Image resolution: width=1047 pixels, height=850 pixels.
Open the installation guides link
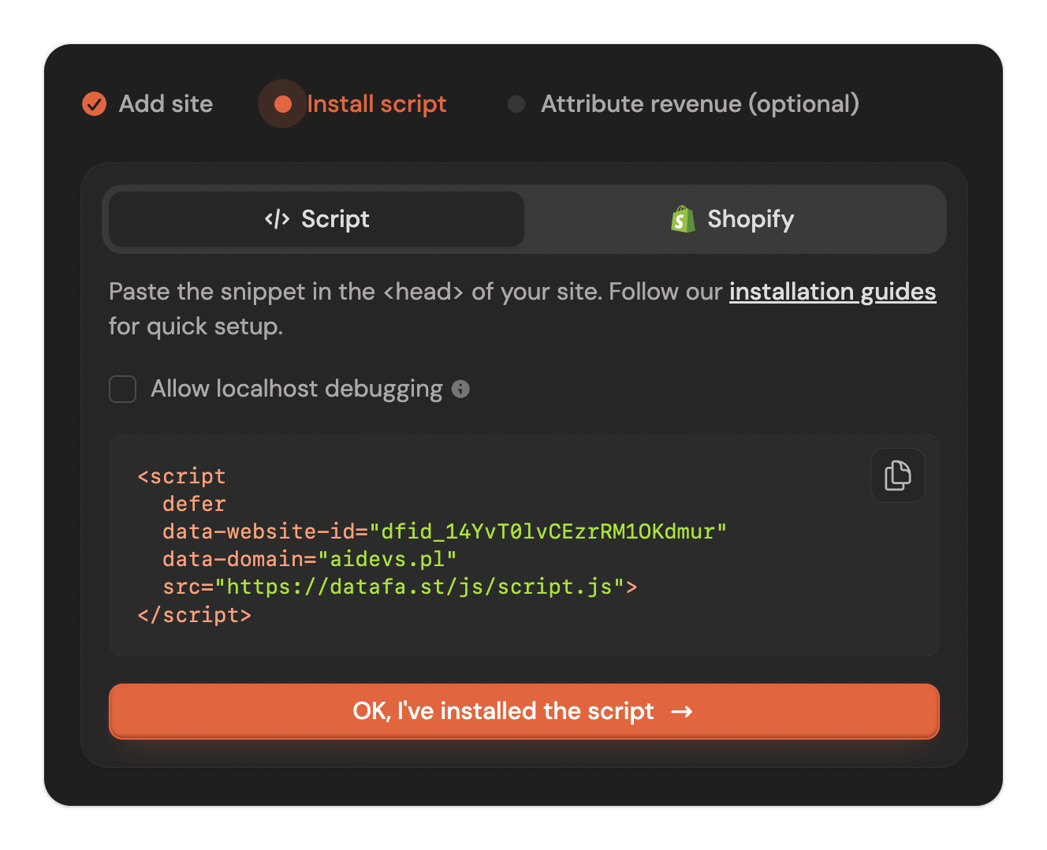(833, 292)
